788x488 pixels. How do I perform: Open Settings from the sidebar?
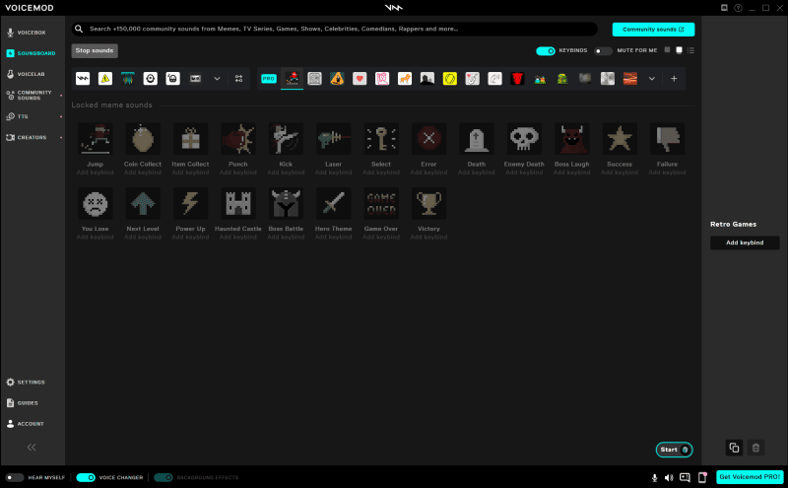26,383
